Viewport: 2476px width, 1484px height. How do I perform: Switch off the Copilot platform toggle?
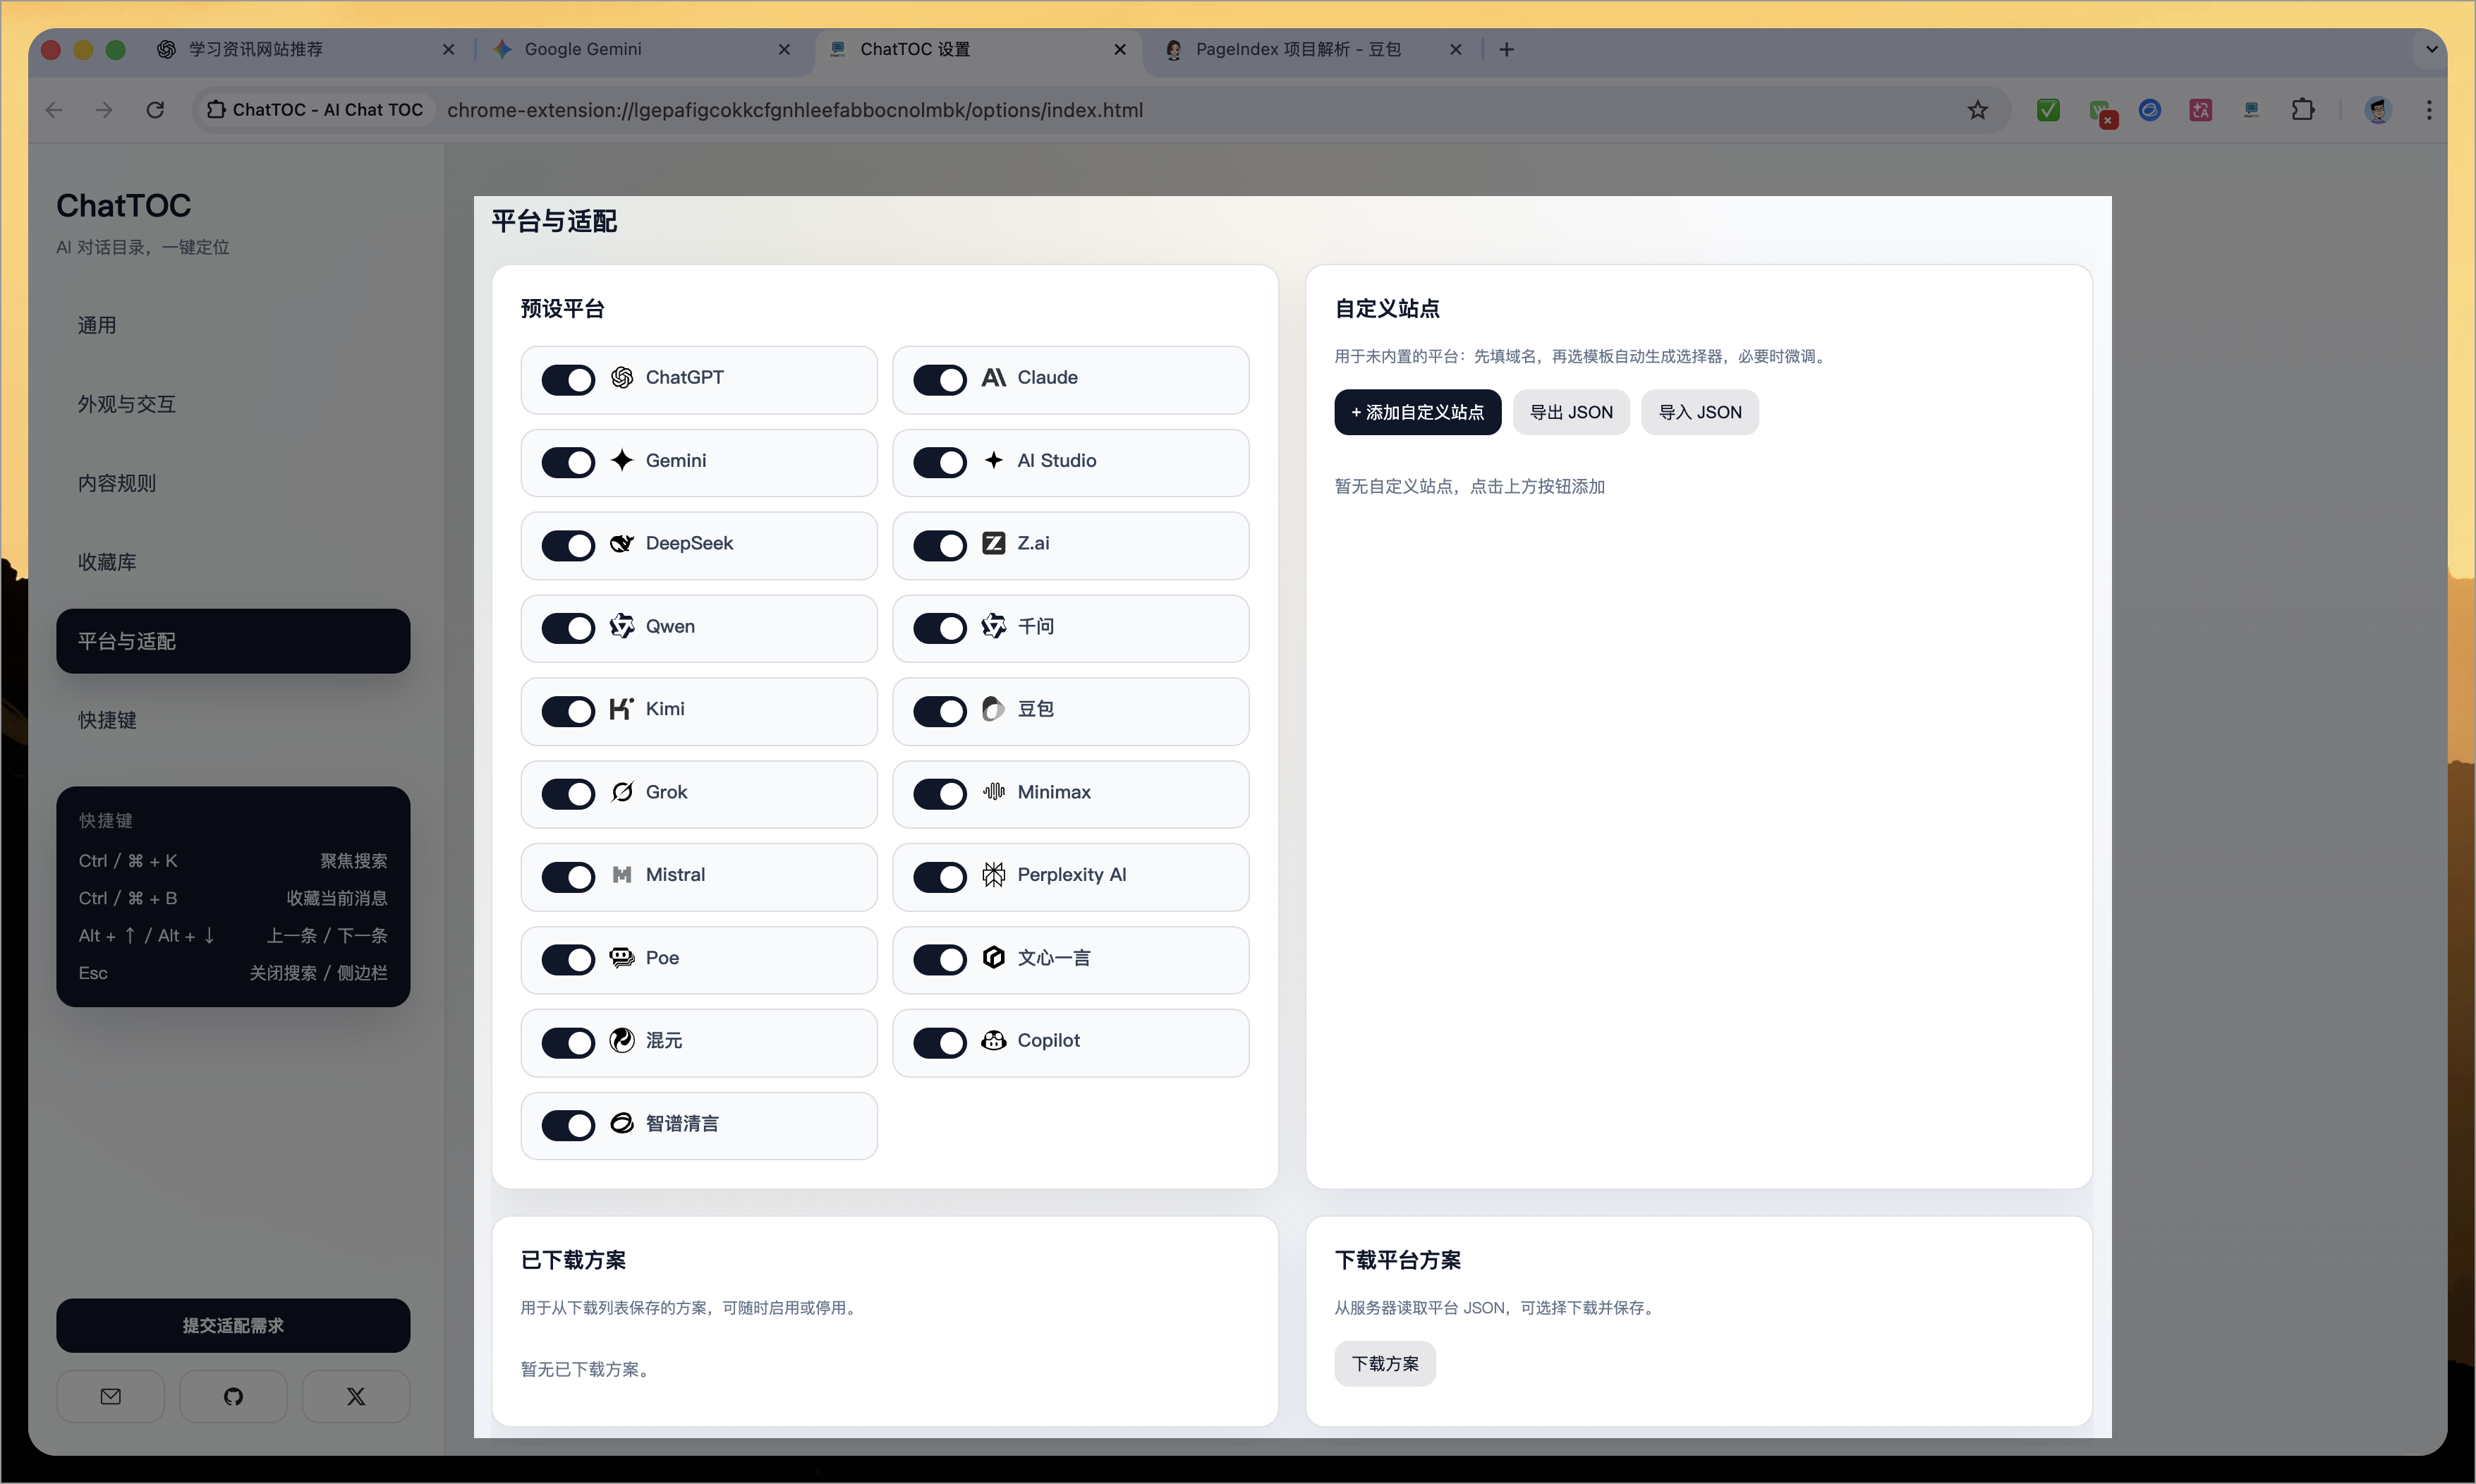pyautogui.click(x=940, y=1042)
